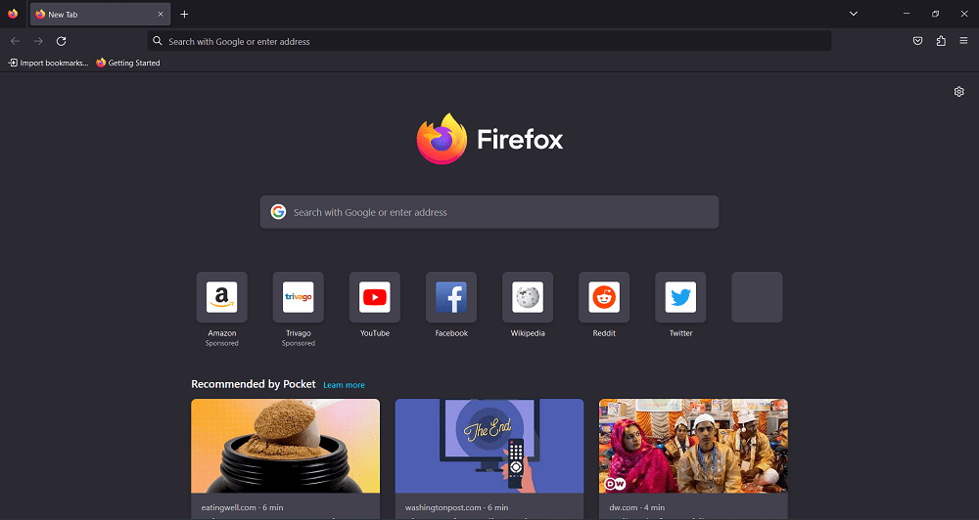Open the Reddit shortcut tile

pyautogui.click(x=604, y=297)
